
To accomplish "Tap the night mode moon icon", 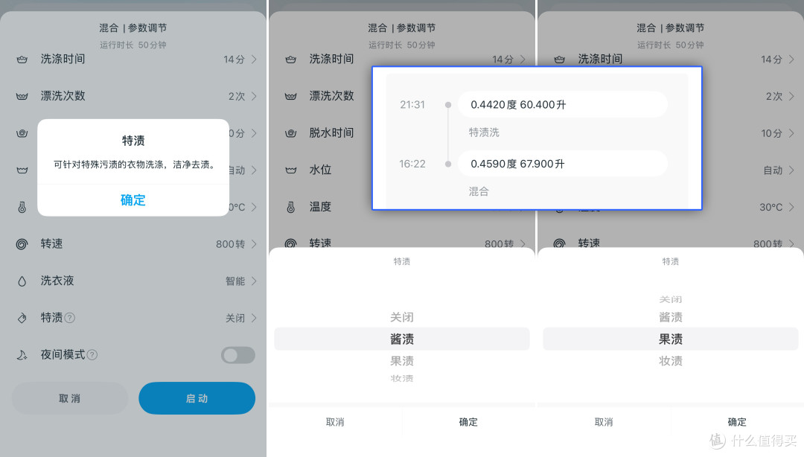I will click(22, 355).
